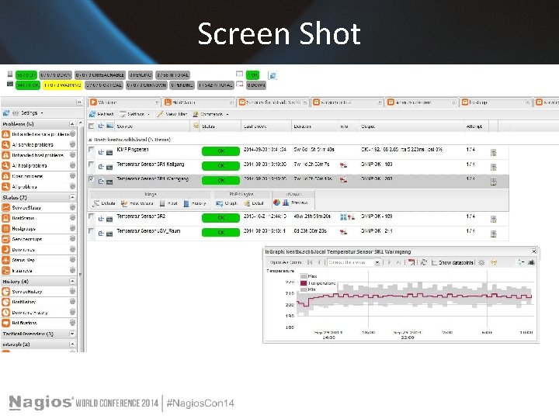Click the grid Refresh toolbar button

coord(102,114)
